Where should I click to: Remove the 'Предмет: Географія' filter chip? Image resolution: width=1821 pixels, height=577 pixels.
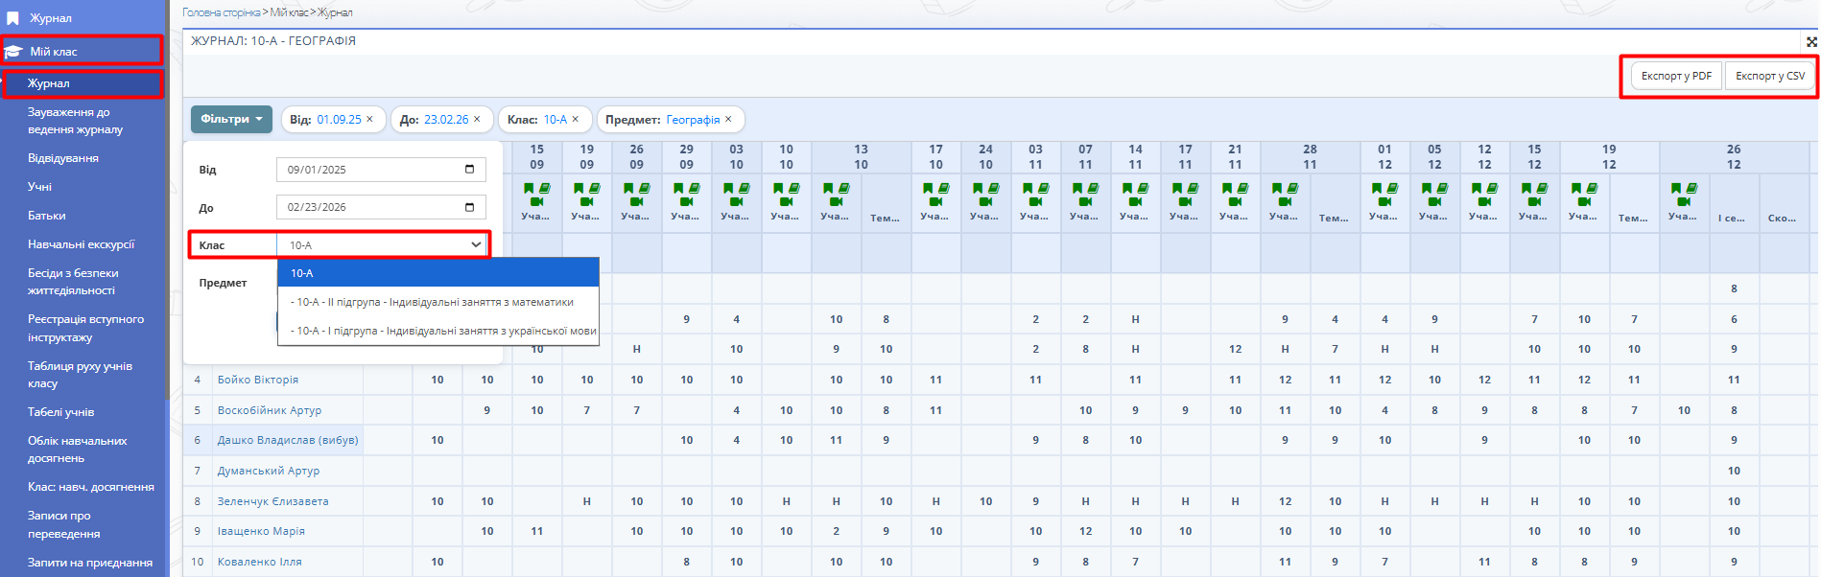[x=728, y=120]
